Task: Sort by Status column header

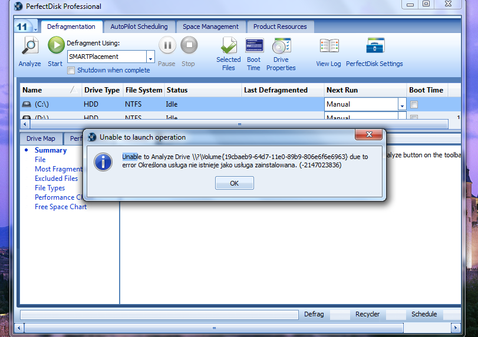Action: (203, 90)
